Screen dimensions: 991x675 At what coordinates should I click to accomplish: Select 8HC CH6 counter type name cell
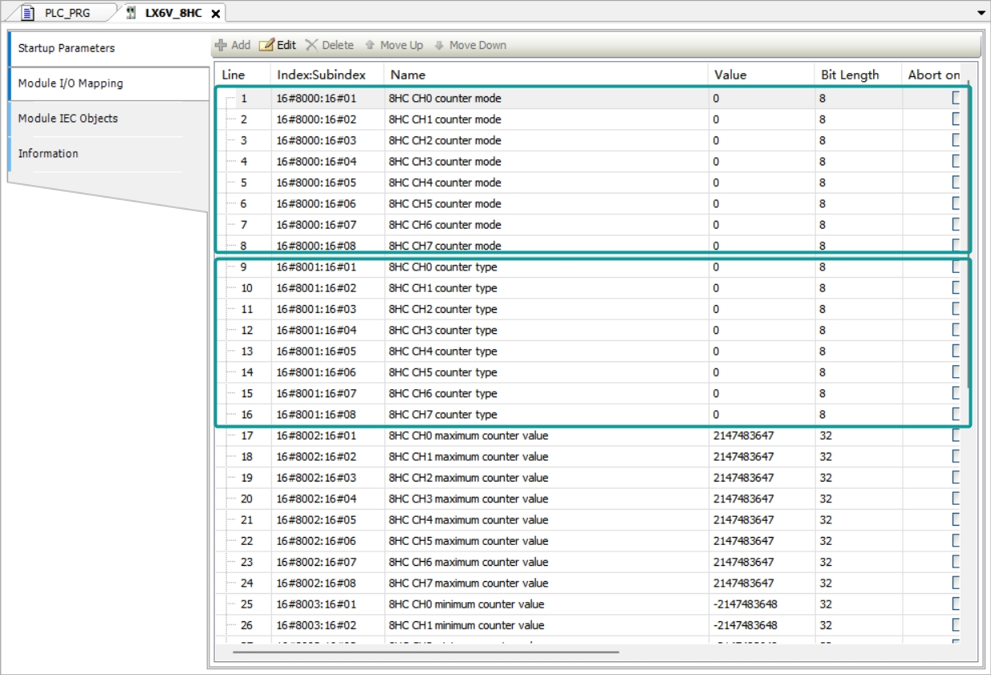click(546, 393)
